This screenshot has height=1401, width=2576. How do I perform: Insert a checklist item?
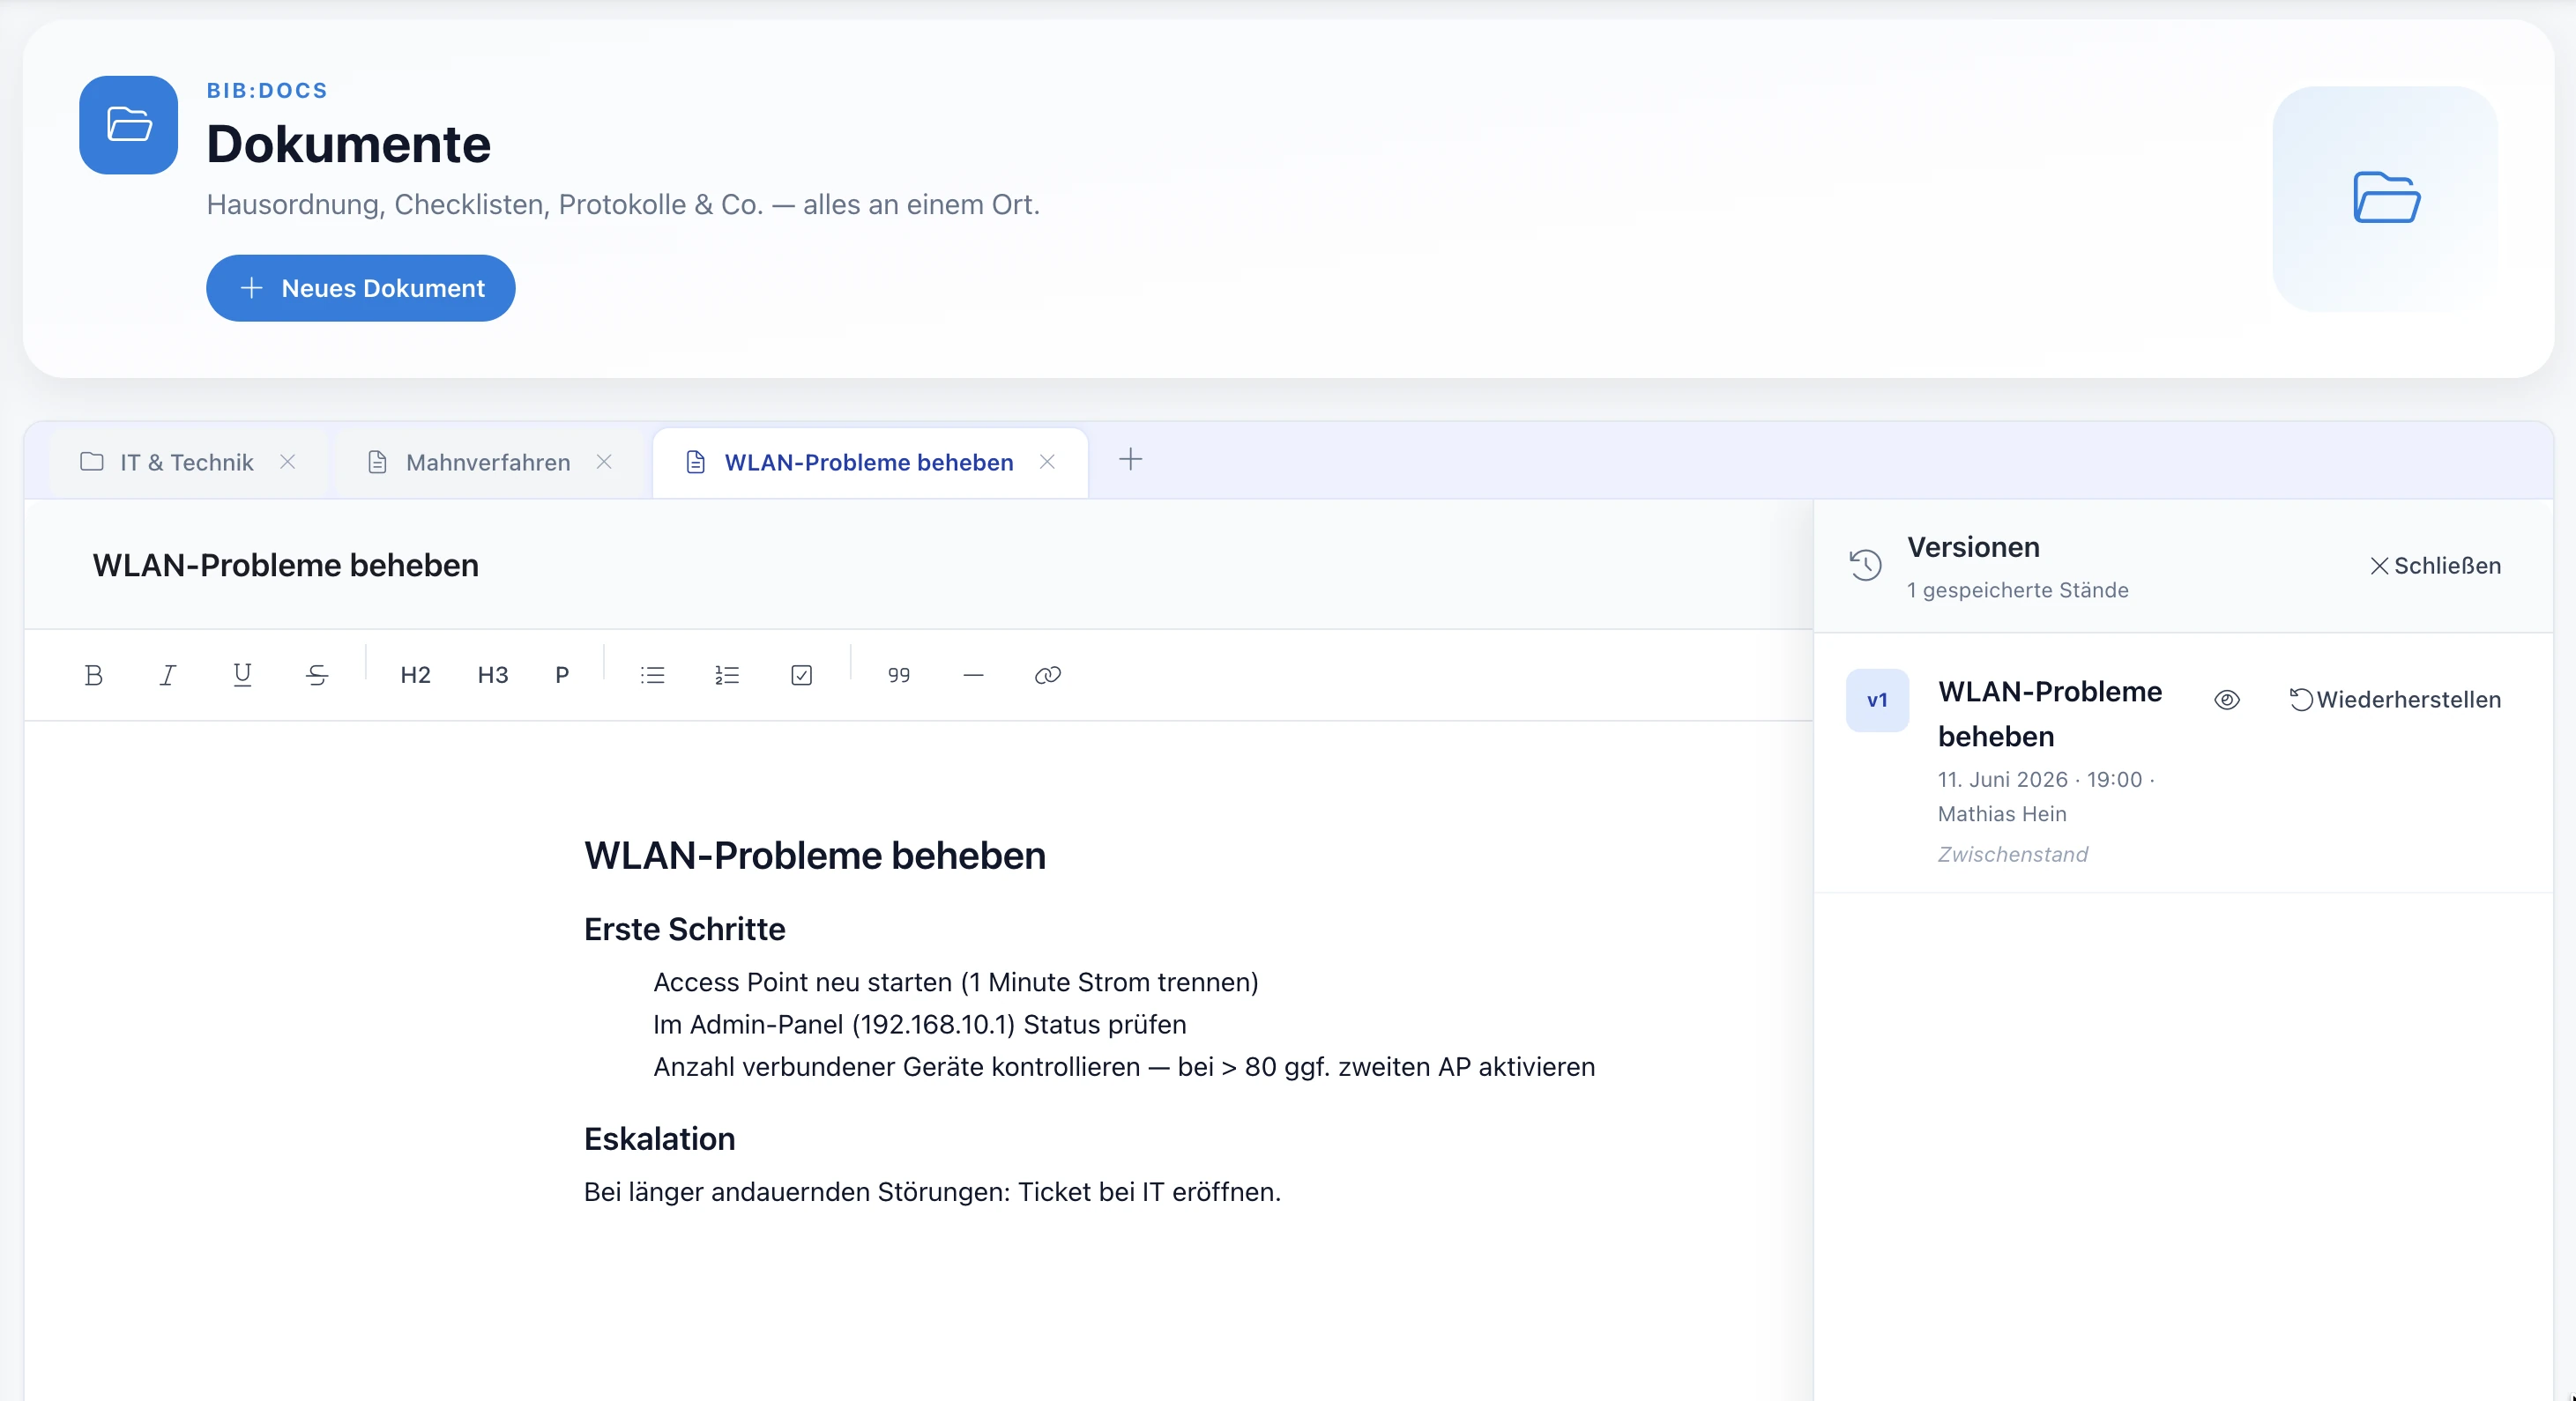pos(801,676)
